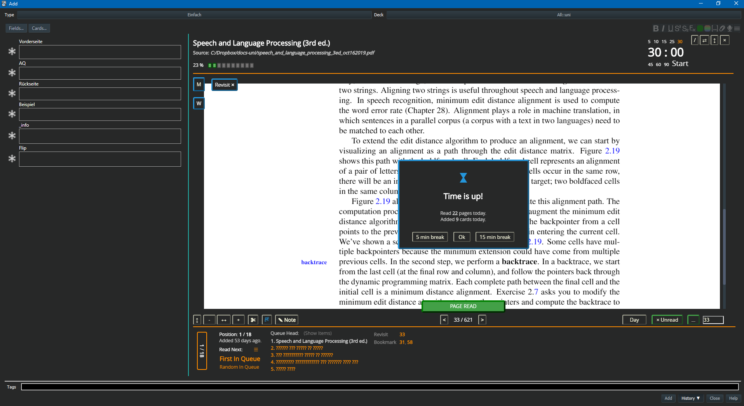Fit the PDF to width with the horizontal arrows
744x406 pixels.
[x=224, y=320]
